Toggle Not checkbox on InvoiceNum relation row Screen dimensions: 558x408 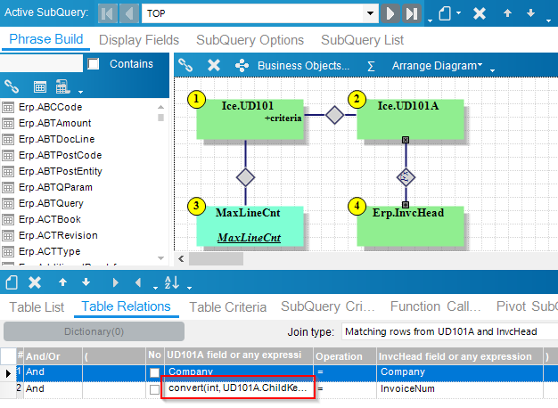point(154,389)
